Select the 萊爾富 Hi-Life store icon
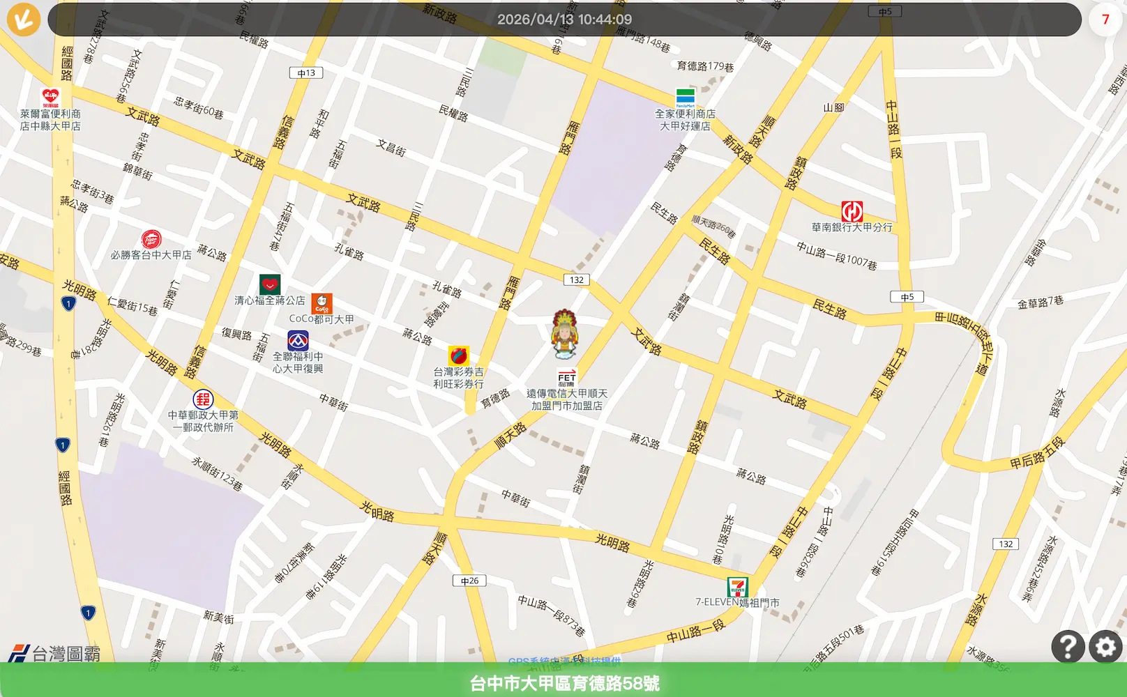Image resolution: width=1127 pixels, height=697 pixels. tap(50, 98)
